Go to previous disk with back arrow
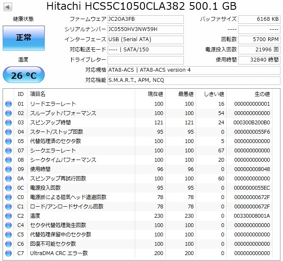 tap(8, 7)
